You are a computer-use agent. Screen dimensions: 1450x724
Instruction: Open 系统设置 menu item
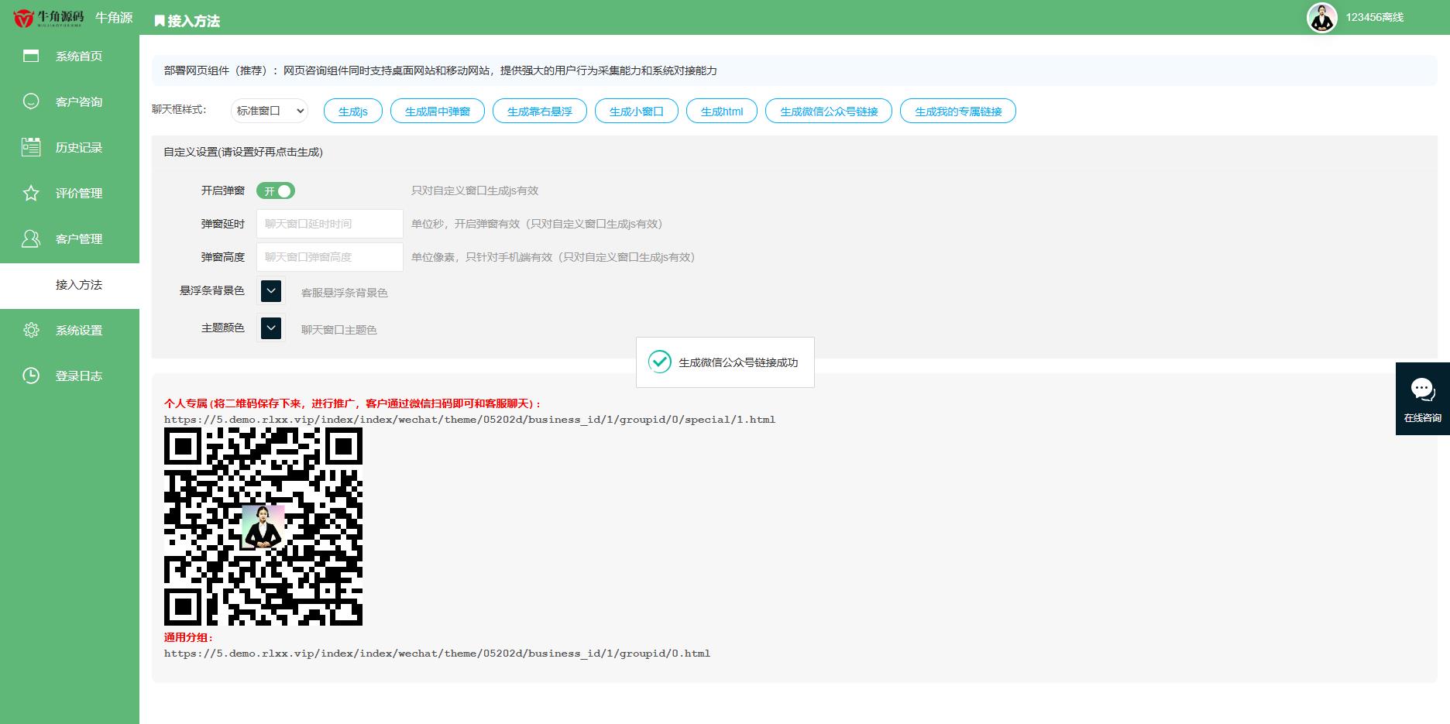70,330
